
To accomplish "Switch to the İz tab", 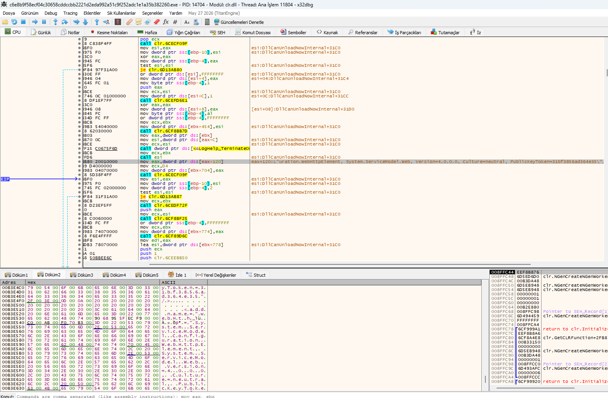I will click(x=475, y=32).
